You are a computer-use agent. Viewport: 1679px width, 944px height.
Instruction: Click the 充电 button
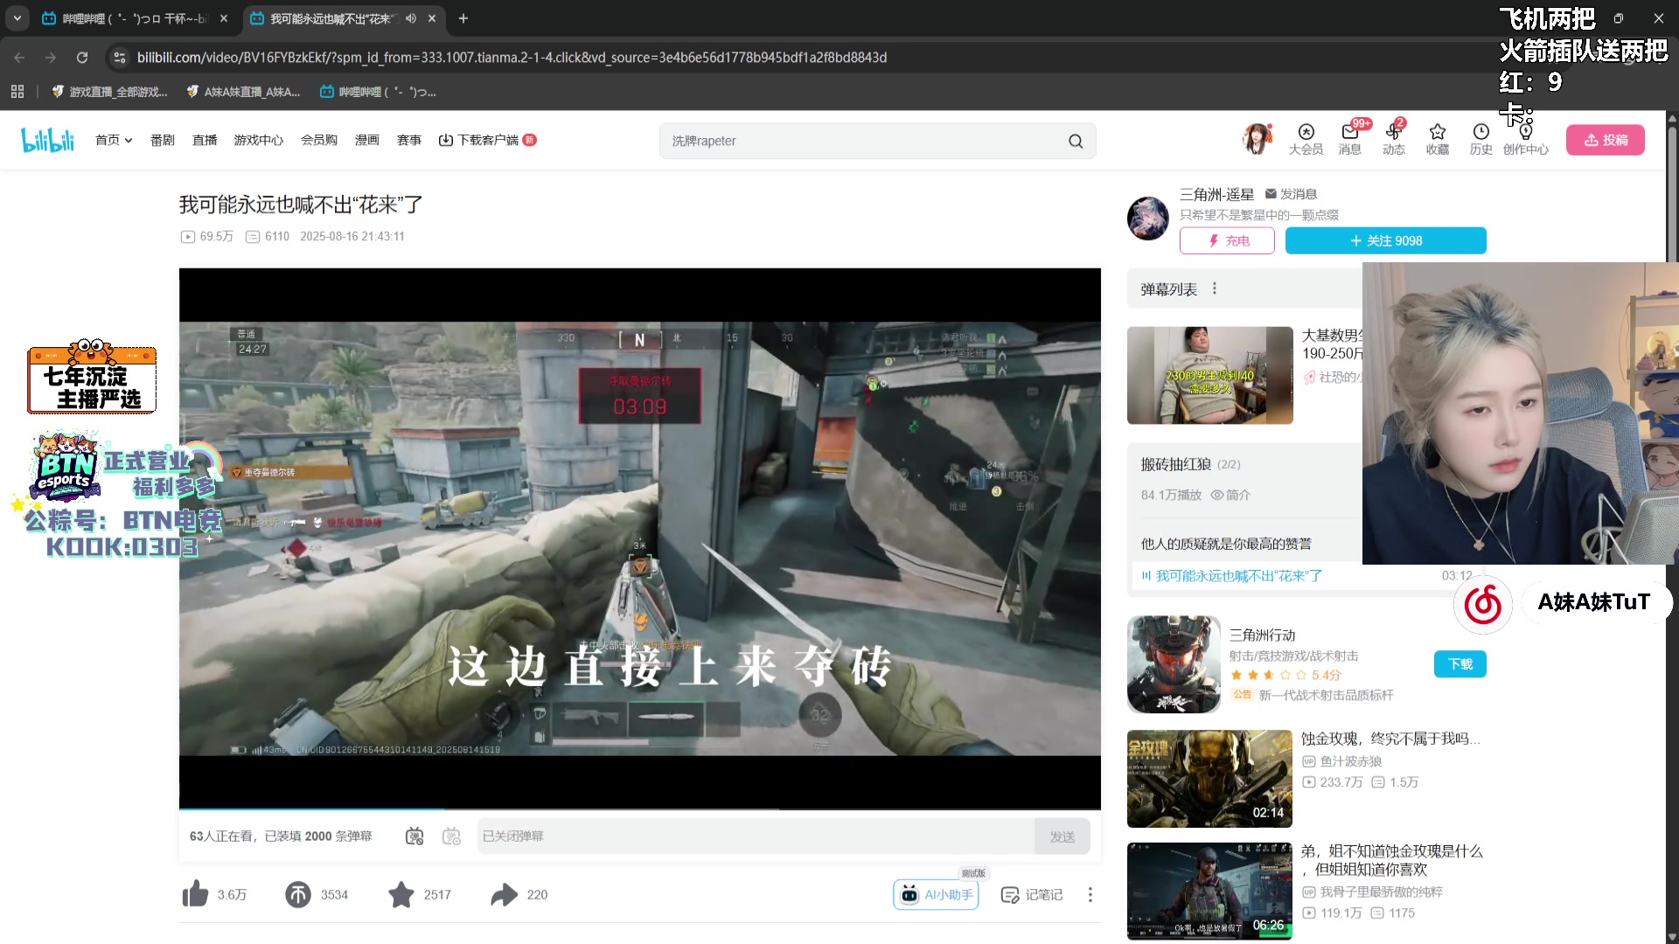[1227, 240]
